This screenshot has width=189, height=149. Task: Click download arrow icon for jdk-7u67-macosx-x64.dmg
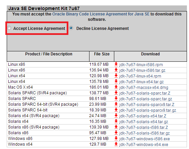coord(116,87)
